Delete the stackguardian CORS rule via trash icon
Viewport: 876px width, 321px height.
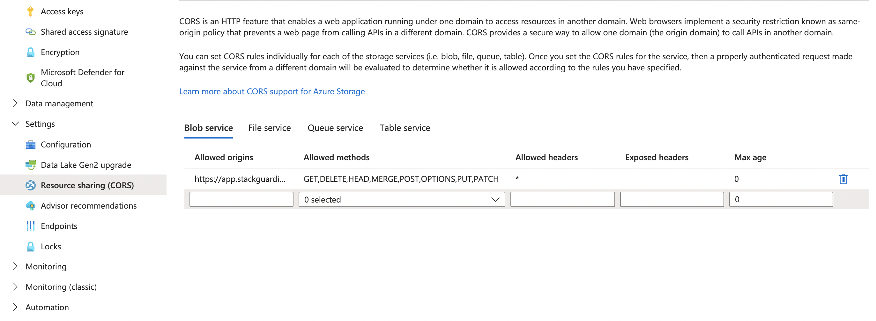[x=843, y=179]
